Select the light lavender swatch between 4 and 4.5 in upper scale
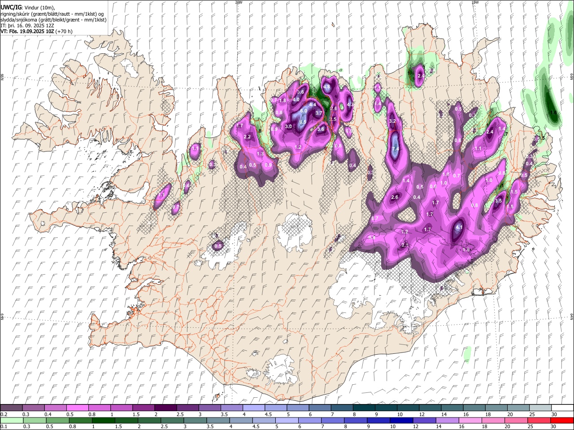Image resolution: width=574 pixels, height=430 pixels. (254, 408)
